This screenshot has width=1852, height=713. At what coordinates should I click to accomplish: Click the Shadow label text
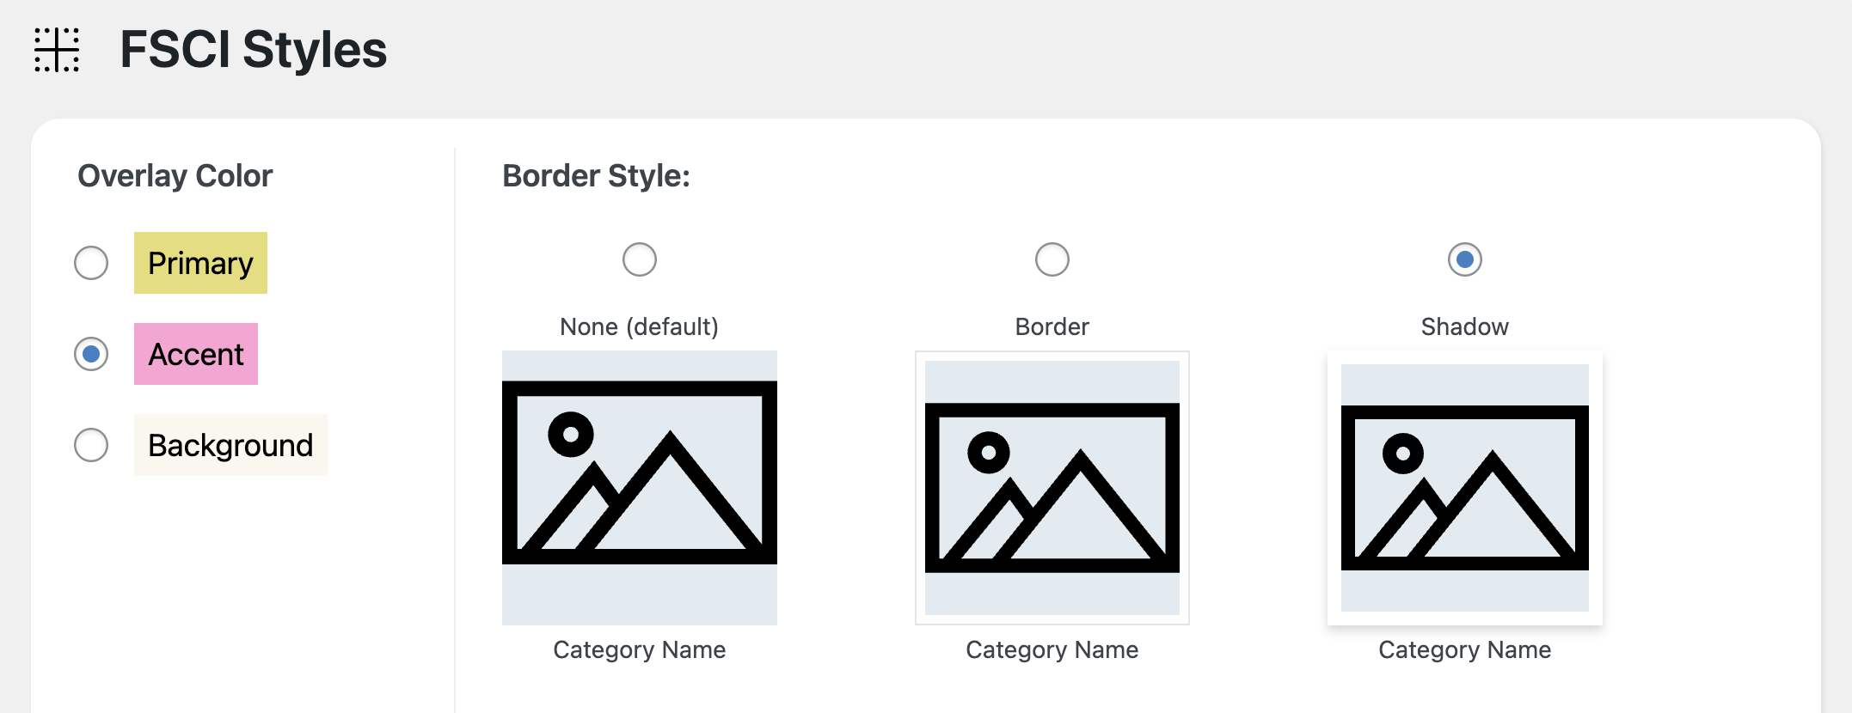[1465, 326]
